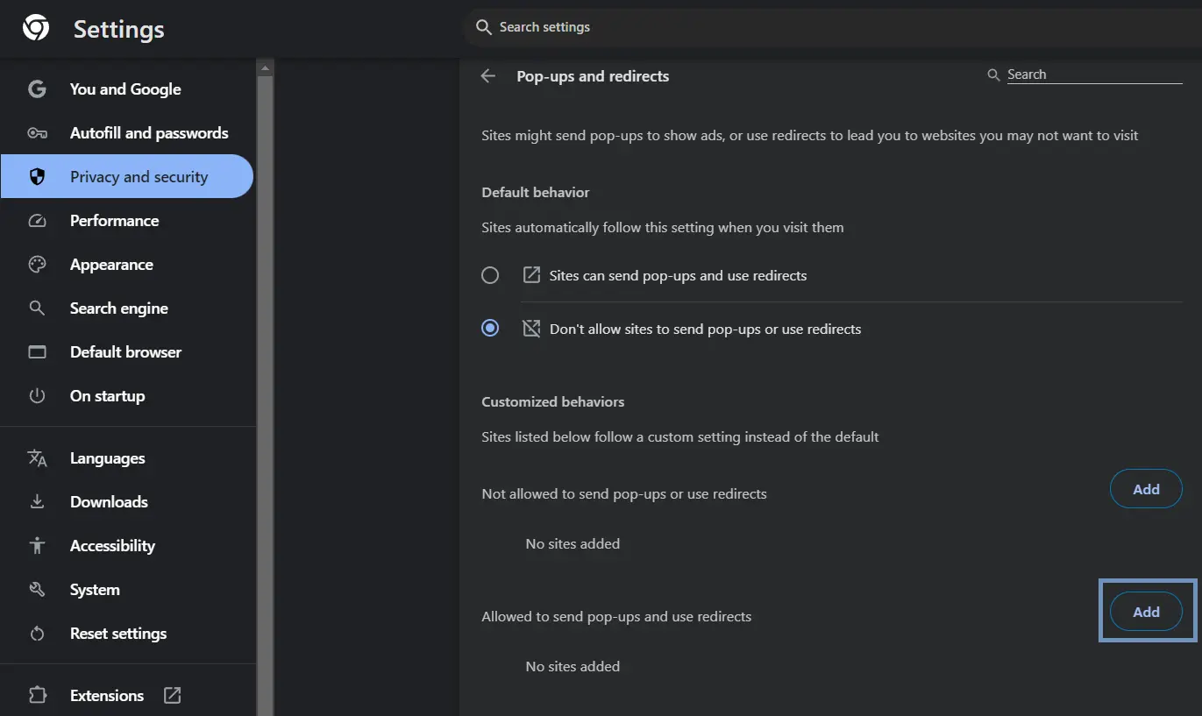This screenshot has height=716, width=1202.
Task: Click the Extensions external link icon
Action: (x=173, y=696)
